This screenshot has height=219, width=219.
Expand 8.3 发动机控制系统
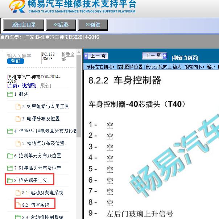[x=42, y=217]
